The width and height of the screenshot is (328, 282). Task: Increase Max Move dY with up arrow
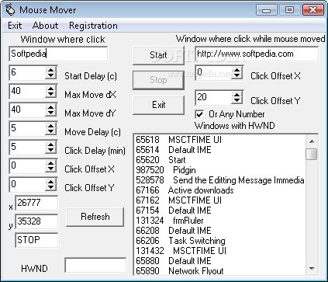click(51, 107)
